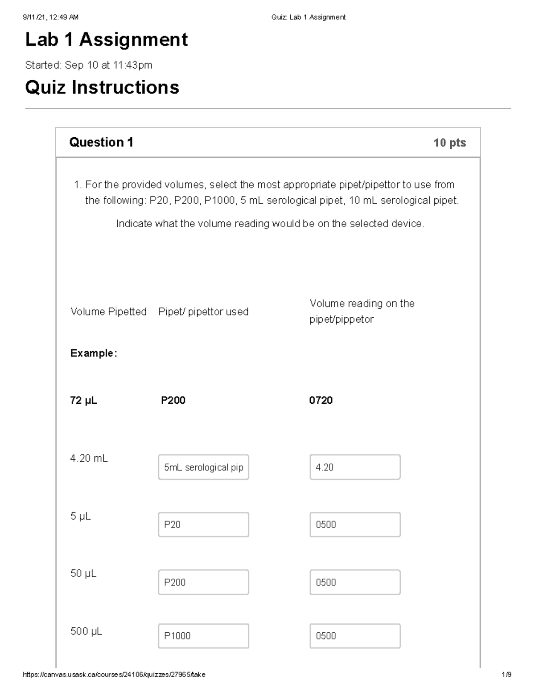Screen dimensions: 535x692
Task: Select the 0500 reading field for 500 µL
Action: point(354,636)
